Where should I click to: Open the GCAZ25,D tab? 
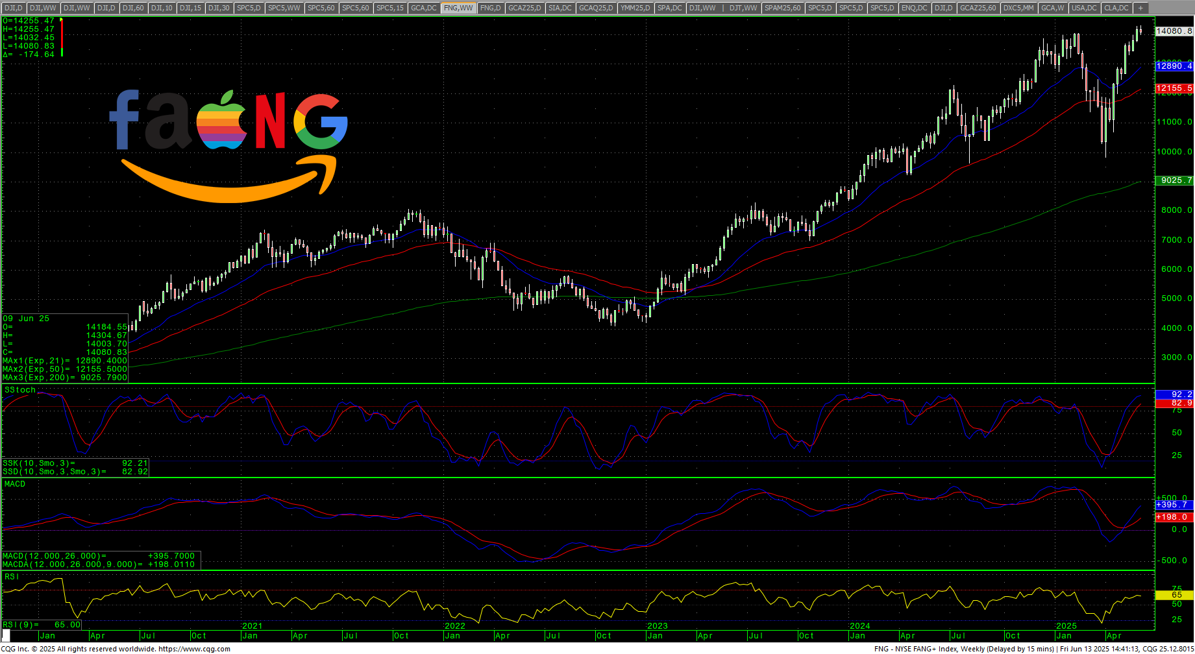tap(524, 8)
